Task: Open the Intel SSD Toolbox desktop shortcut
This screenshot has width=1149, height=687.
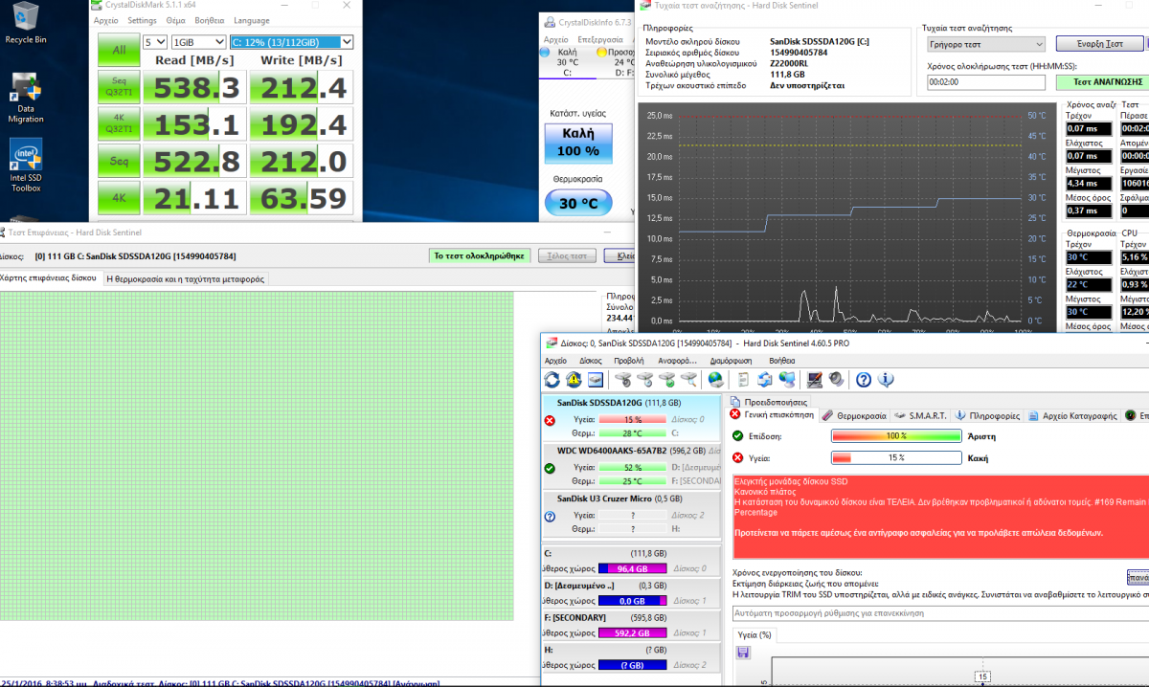Action: click(x=26, y=166)
